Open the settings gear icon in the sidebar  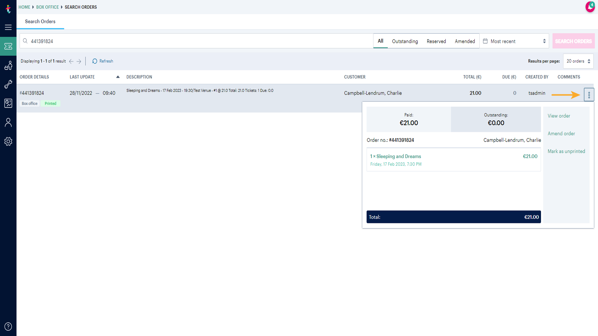pos(8,141)
